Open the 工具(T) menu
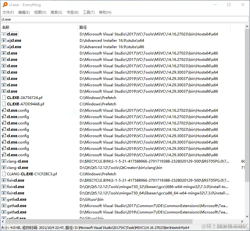Viewport: 250px width, 231px height. (89, 12)
